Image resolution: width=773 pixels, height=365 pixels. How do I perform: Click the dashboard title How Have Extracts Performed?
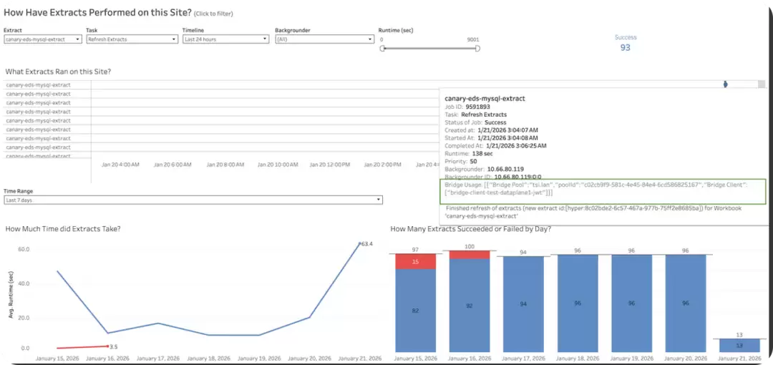(97, 12)
